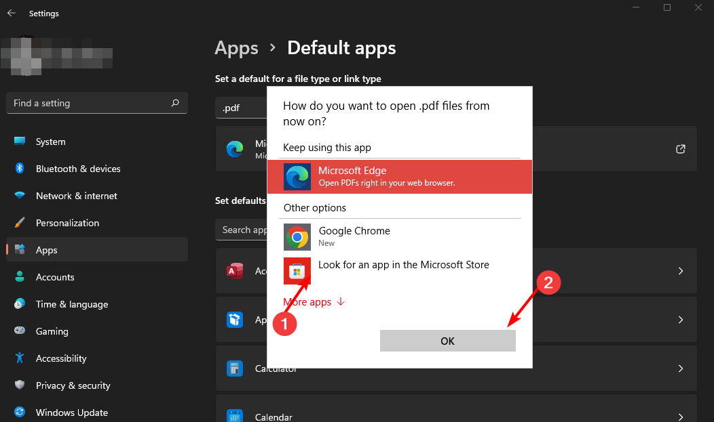Expand More apps in the dialog
The image size is (714, 422).
point(314,302)
